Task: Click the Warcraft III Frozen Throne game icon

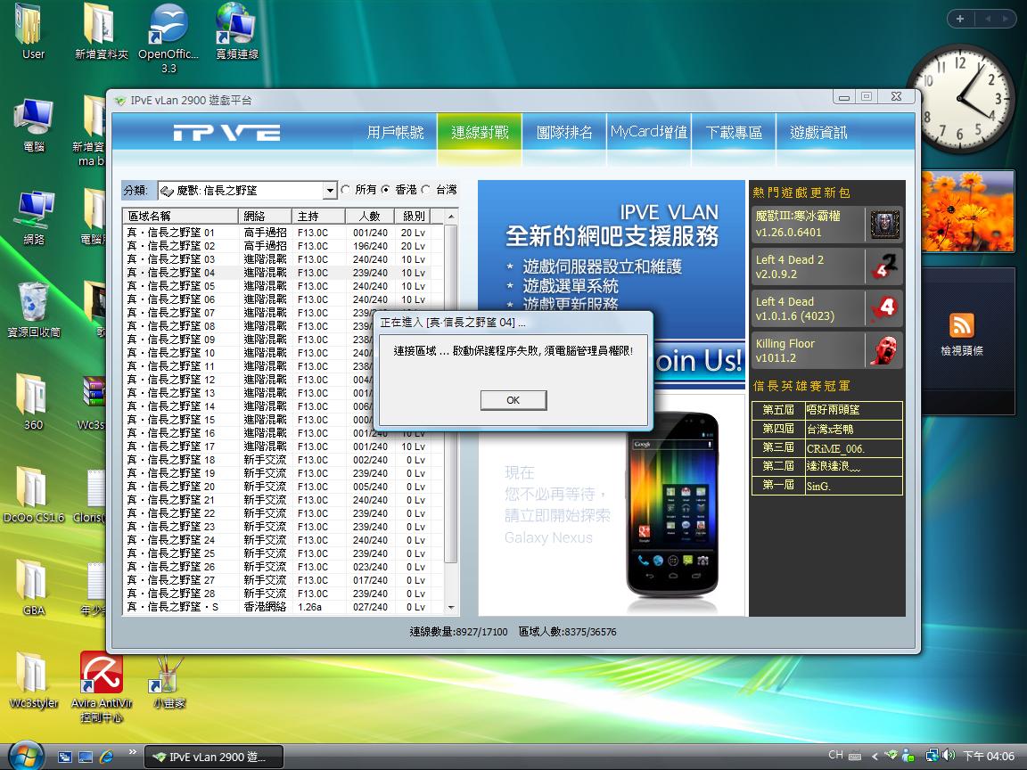Action: click(x=884, y=225)
